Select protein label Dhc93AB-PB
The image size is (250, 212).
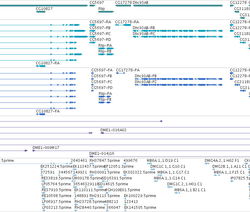[146, 76]
